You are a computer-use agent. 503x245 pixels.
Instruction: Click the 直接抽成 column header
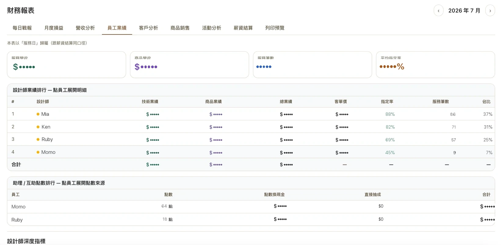[373, 195]
